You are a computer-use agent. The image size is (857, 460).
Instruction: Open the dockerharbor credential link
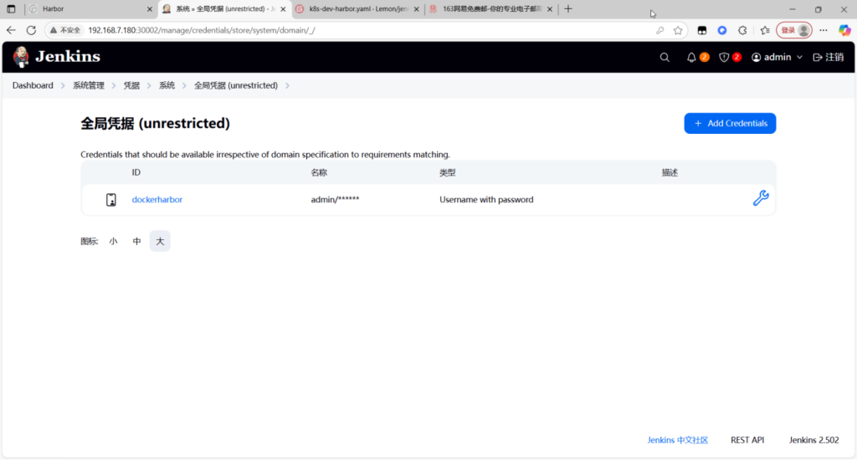pos(157,200)
